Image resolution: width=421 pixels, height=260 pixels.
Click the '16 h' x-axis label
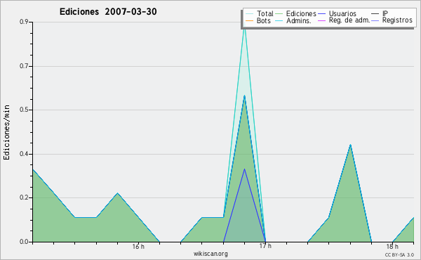(138, 246)
